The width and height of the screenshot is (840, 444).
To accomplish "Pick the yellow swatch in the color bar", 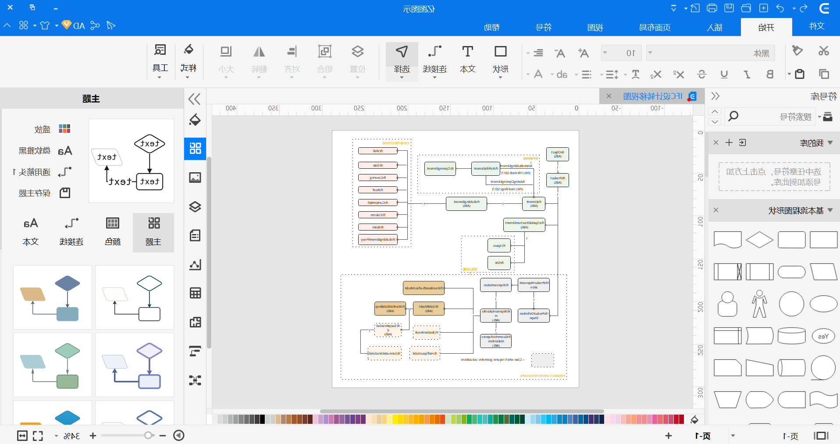I will (x=395, y=419).
